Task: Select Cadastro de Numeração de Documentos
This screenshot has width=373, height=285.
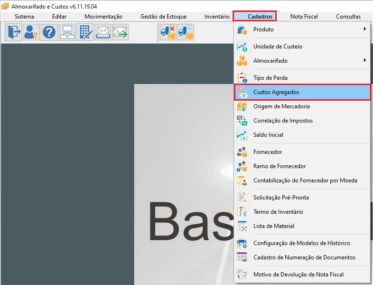Action: [x=302, y=257]
